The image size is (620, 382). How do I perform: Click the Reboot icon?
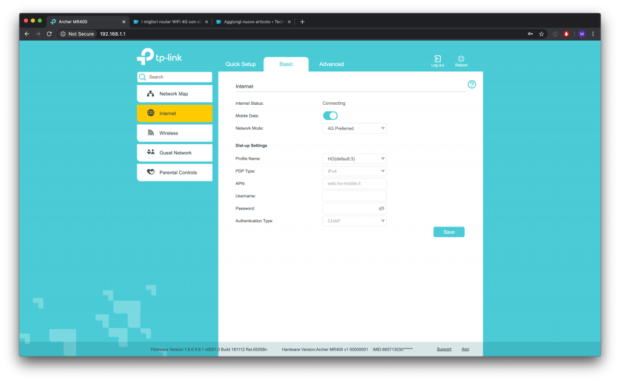pos(461,59)
